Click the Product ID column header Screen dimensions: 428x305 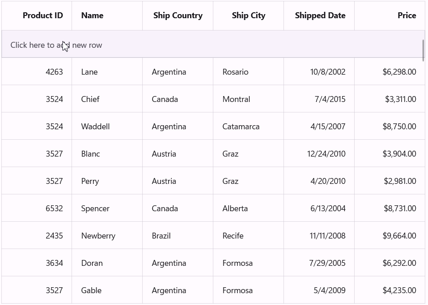tap(42, 15)
